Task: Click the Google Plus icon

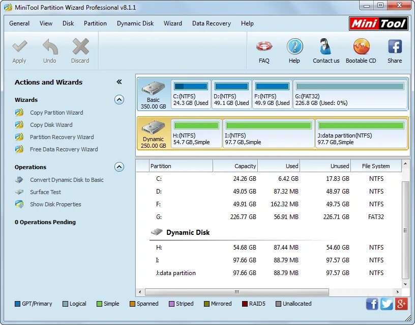Action: point(401,304)
